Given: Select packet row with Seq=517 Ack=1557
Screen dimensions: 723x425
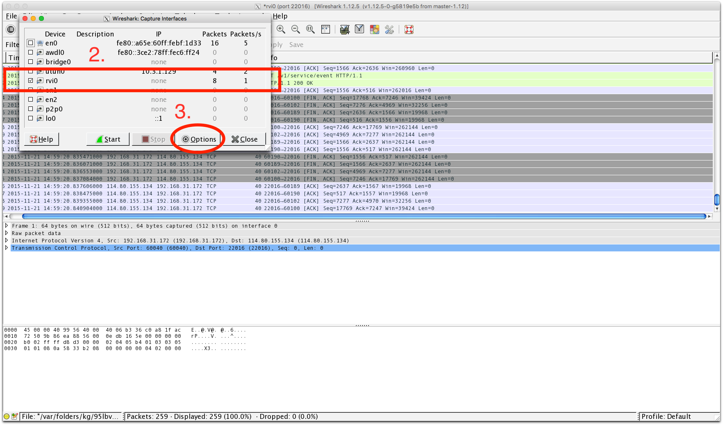Looking at the screenshot, I should (357, 194).
